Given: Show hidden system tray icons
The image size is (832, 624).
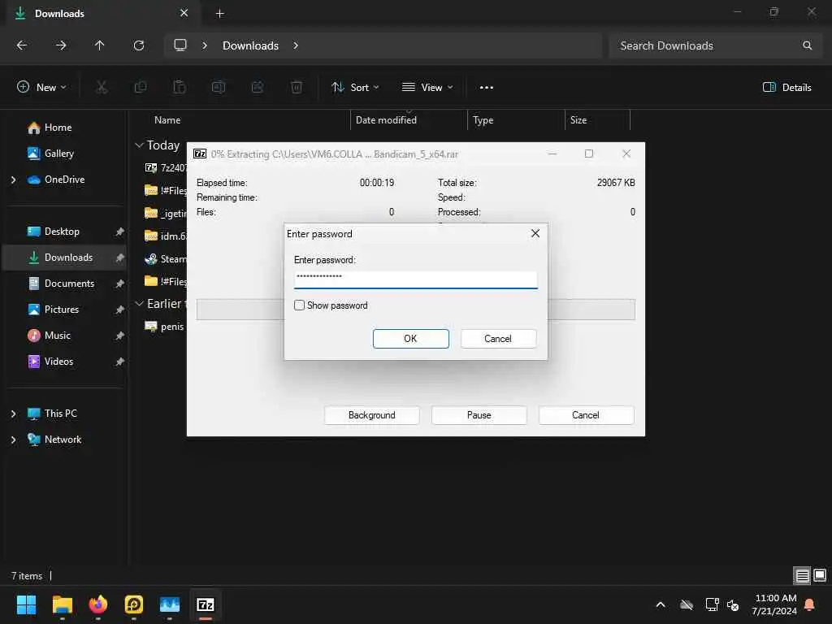Looking at the screenshot, I should [x=661, y=604].
